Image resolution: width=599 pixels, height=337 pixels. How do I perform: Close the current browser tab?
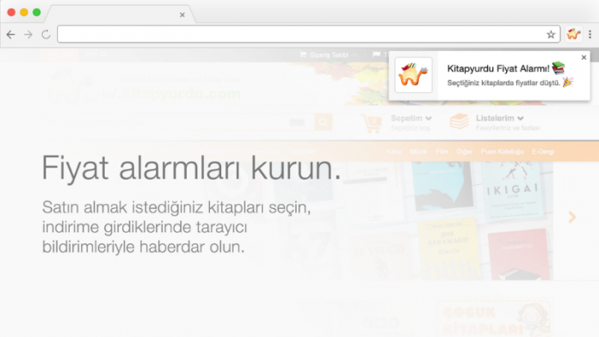point(182,15)
